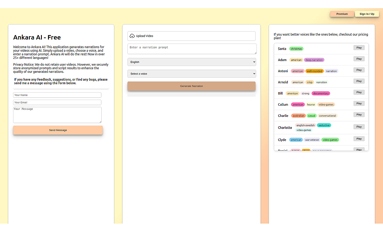Click the narration tag on Arnold

[321, 82]
